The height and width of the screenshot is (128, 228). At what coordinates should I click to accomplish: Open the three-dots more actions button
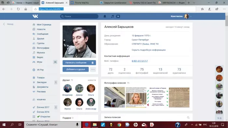coord(93,69)
